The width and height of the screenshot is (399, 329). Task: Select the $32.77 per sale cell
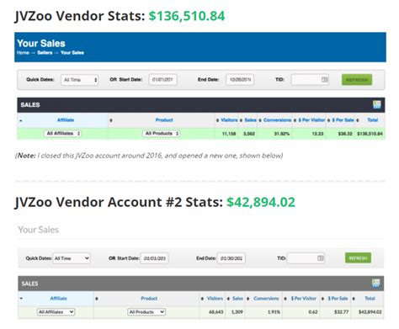341,312
